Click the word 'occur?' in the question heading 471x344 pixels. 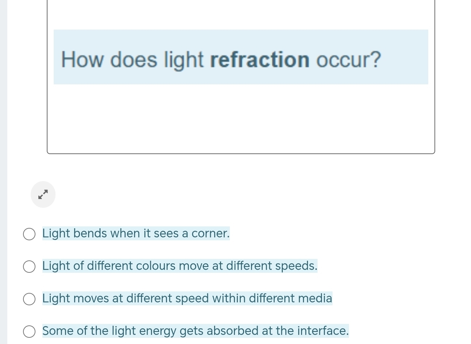pos(349,60)
